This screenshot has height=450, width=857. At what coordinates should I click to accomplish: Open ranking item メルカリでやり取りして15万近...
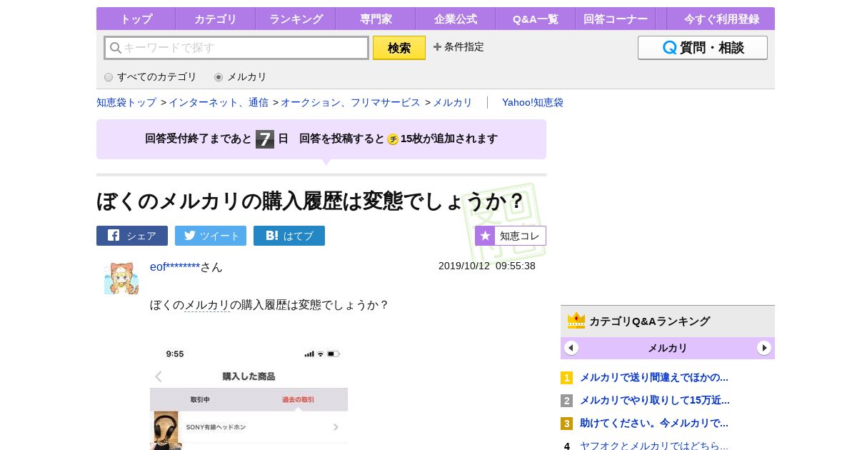[x=655, y=400]
